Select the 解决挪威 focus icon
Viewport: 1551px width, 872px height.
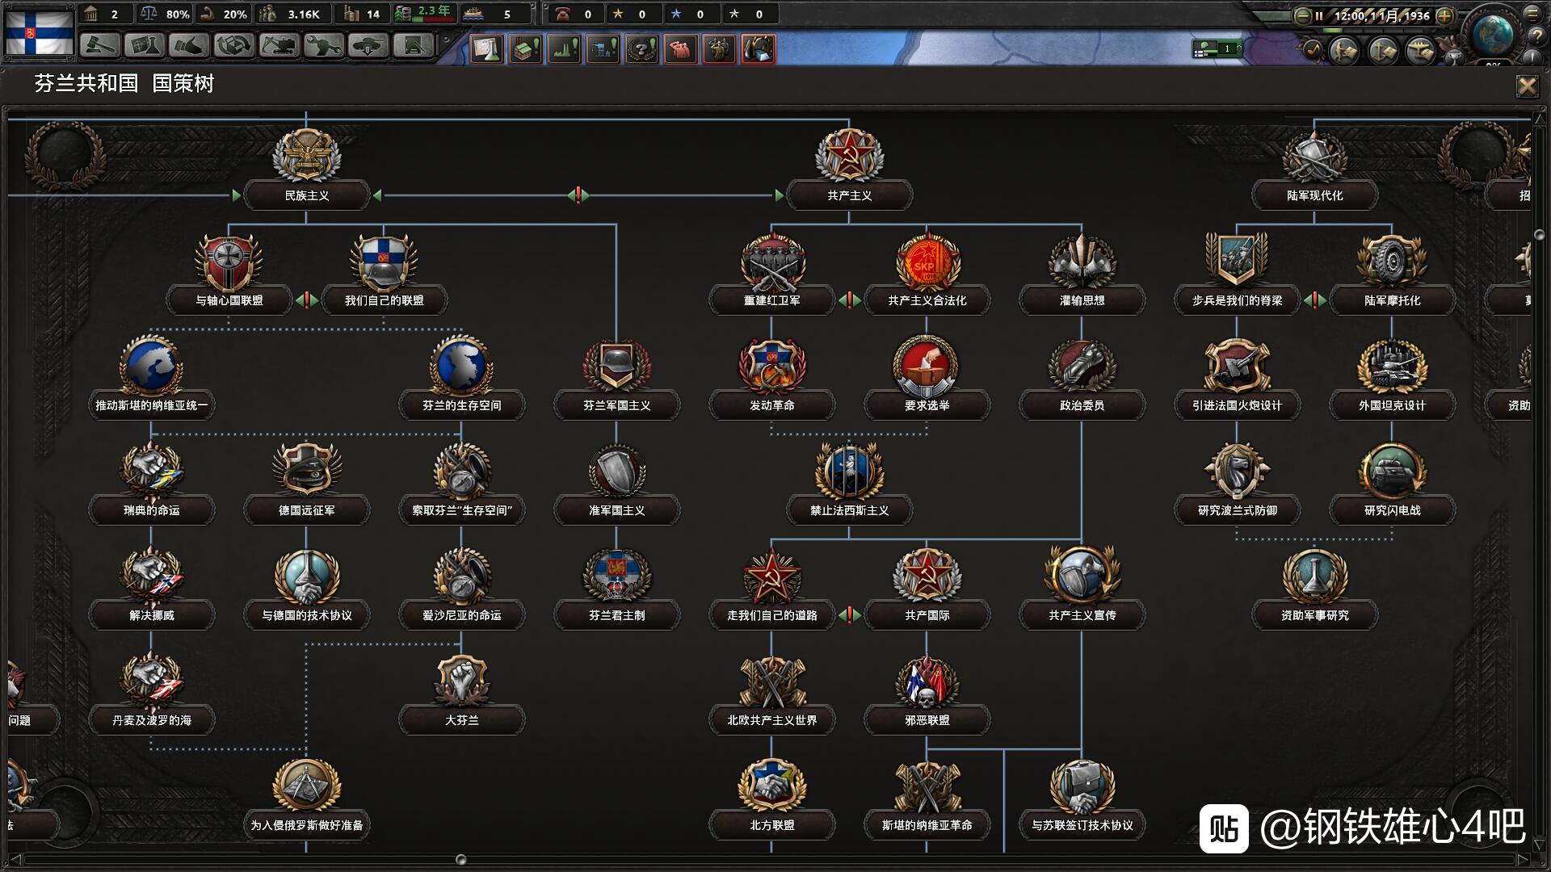coord(151,576)
